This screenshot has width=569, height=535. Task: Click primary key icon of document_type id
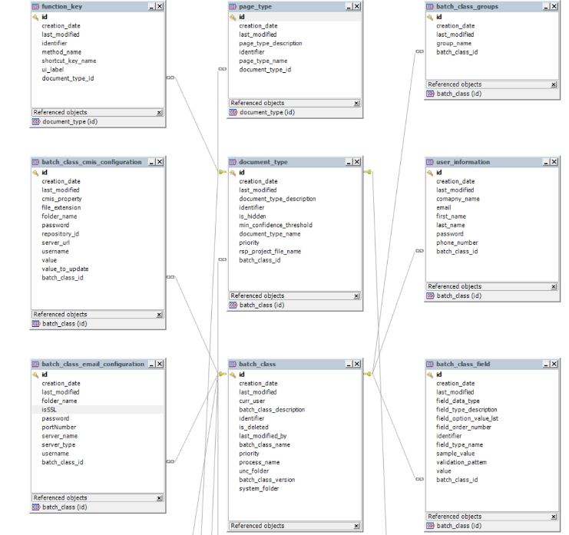[233, 173]
